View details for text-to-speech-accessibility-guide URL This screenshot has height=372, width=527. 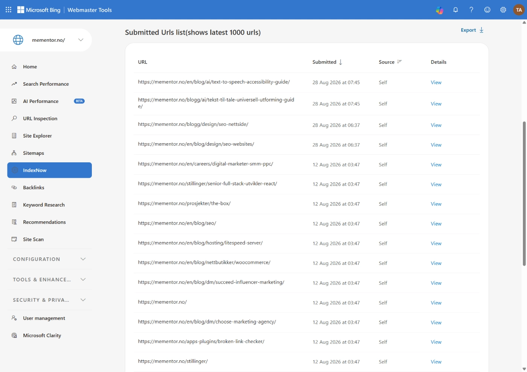[436, 82]
